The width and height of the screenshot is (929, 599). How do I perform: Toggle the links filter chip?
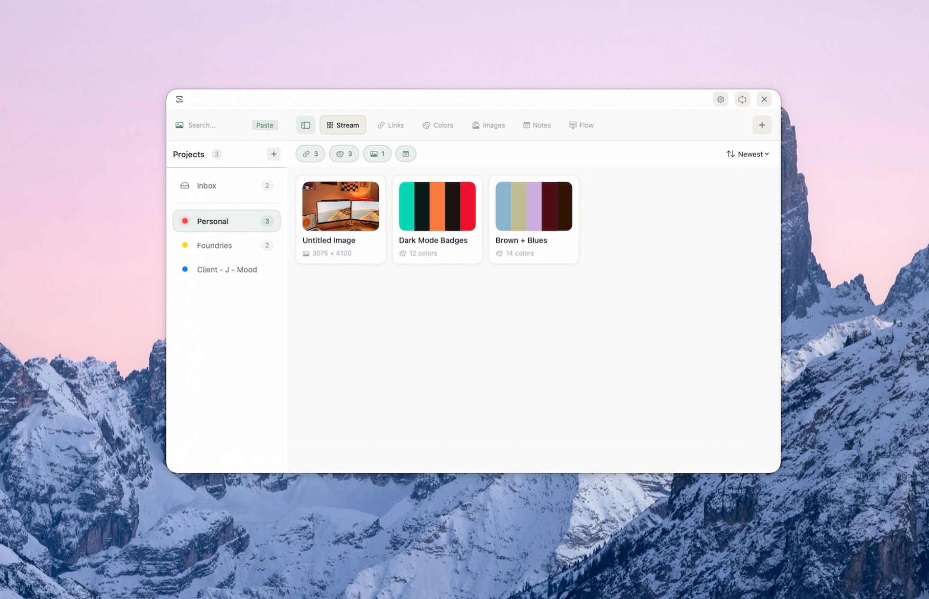310,154
